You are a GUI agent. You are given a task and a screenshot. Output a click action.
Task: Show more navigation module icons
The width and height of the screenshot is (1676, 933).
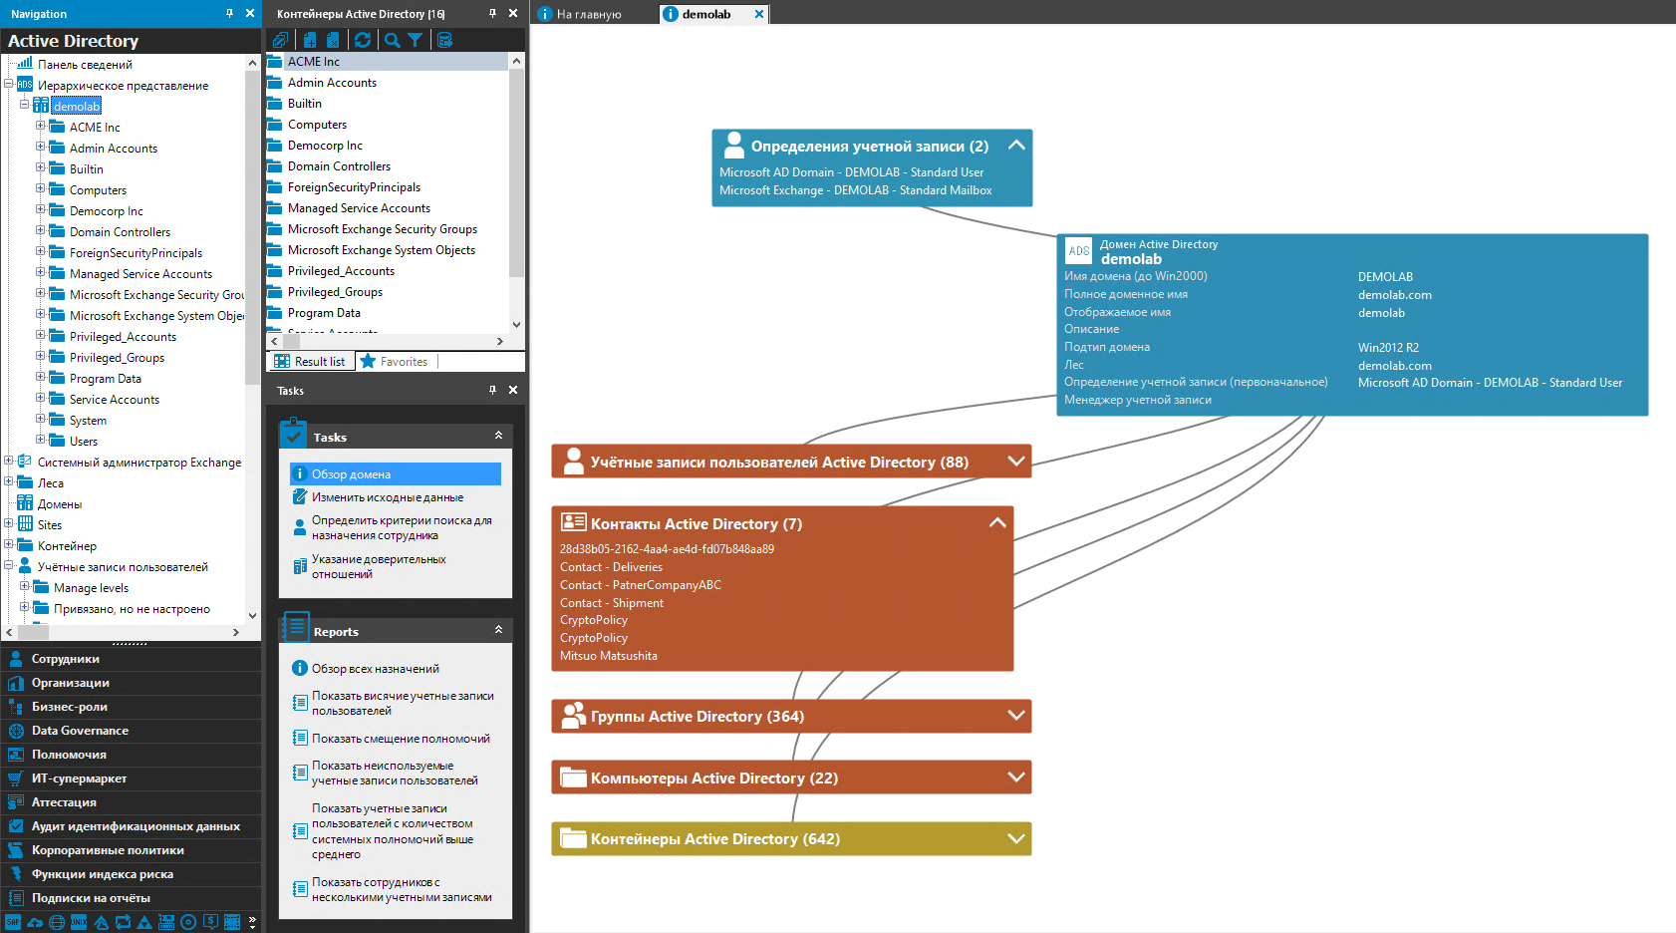tap(252, 922)
